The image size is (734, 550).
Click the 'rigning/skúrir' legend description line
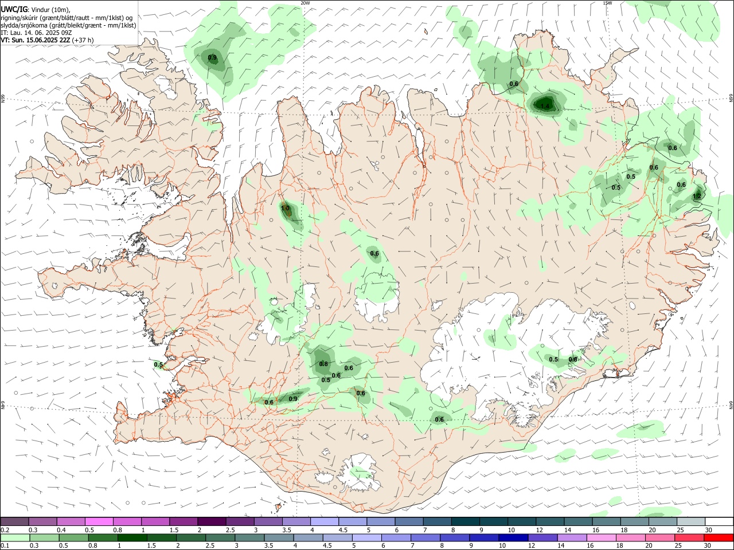point(67,18)
